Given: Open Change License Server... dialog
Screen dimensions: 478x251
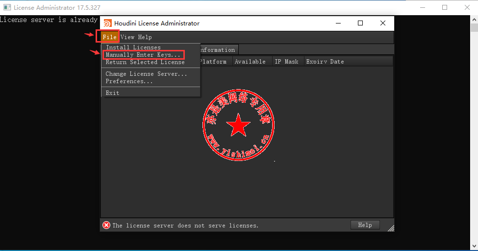Looking at the screenshot, I should 146,74.
